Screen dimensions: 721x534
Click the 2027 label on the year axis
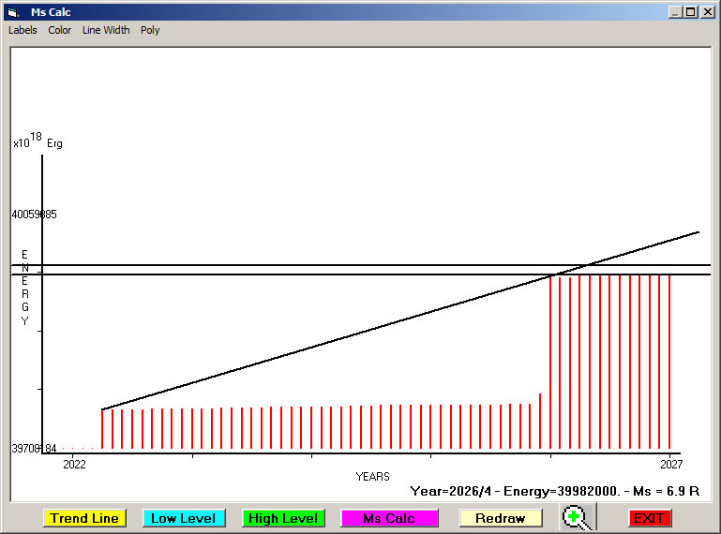(x=670, y=465)
